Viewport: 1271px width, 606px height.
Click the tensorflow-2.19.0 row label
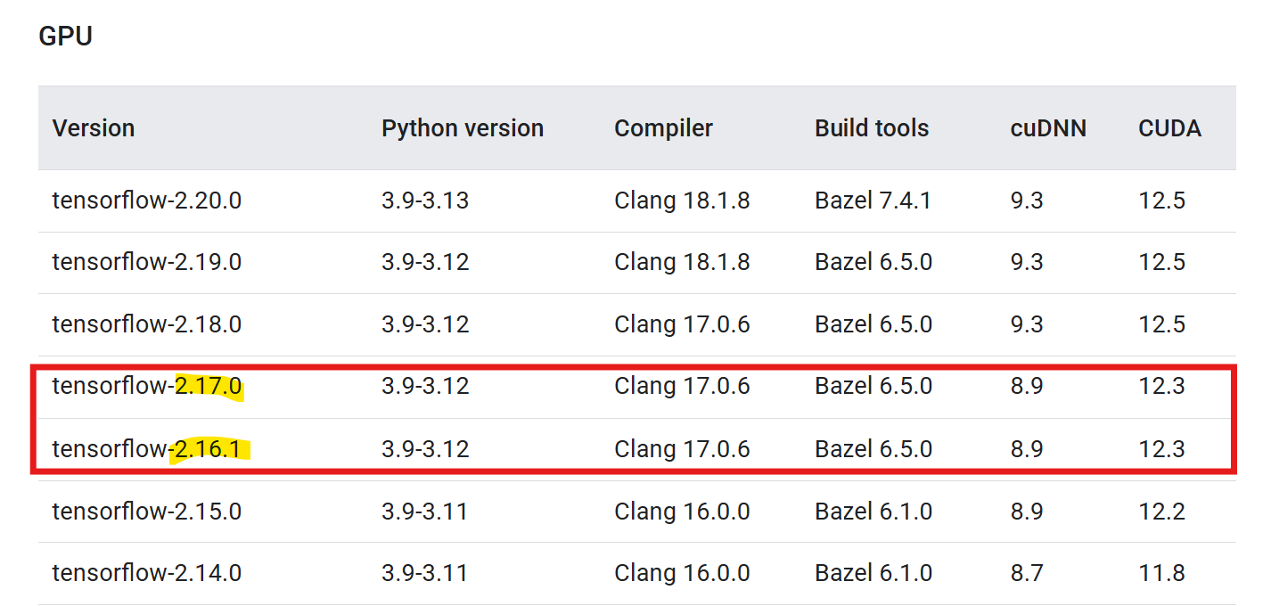point(146,263)
